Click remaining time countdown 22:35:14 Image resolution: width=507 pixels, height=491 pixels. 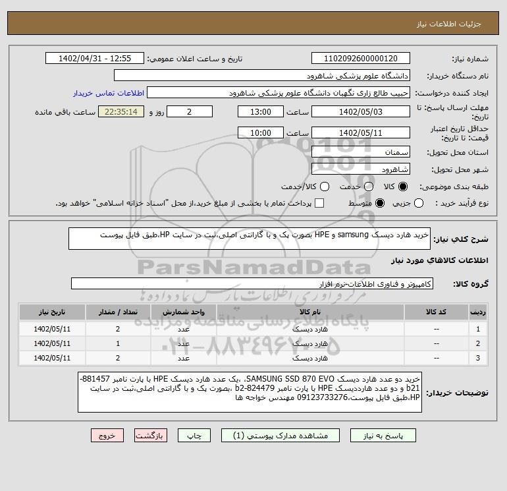(121, 111)
